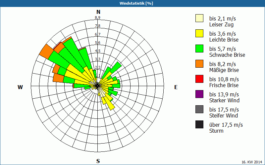
Task: Click the 'bis 13,9 m/s' legend text
Action: pos(224,94)
